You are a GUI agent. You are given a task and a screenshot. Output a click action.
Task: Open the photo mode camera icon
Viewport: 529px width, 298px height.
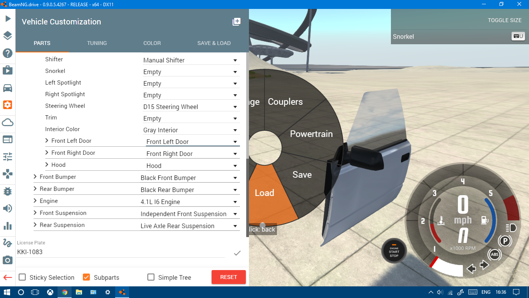tap(8, 260)
